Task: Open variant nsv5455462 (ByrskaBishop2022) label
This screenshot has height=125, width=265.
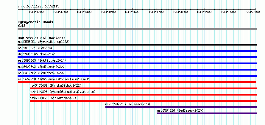Action: (55, 85)
